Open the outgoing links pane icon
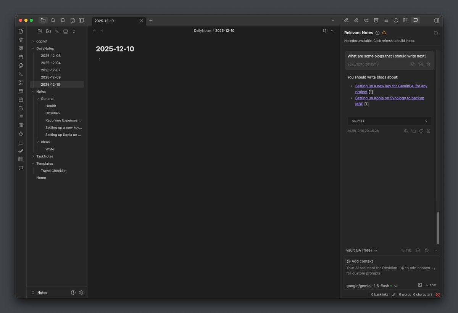458x313 pixels. tap(356, 20)
